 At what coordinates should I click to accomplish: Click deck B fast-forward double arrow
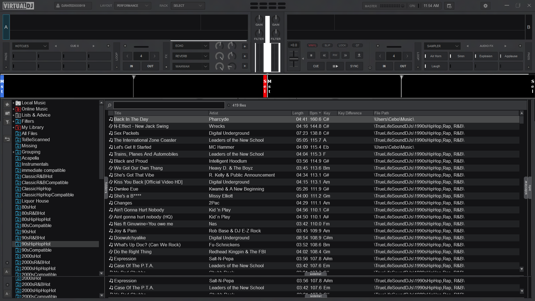[x=346, y=55]
